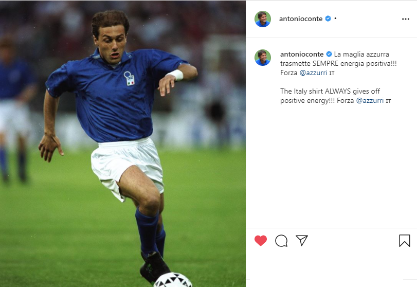Click the verified badge in the header

[328, 19]
